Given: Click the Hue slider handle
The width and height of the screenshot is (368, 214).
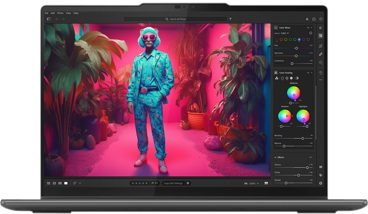Looking at the screenshot, I should (297, 48).
